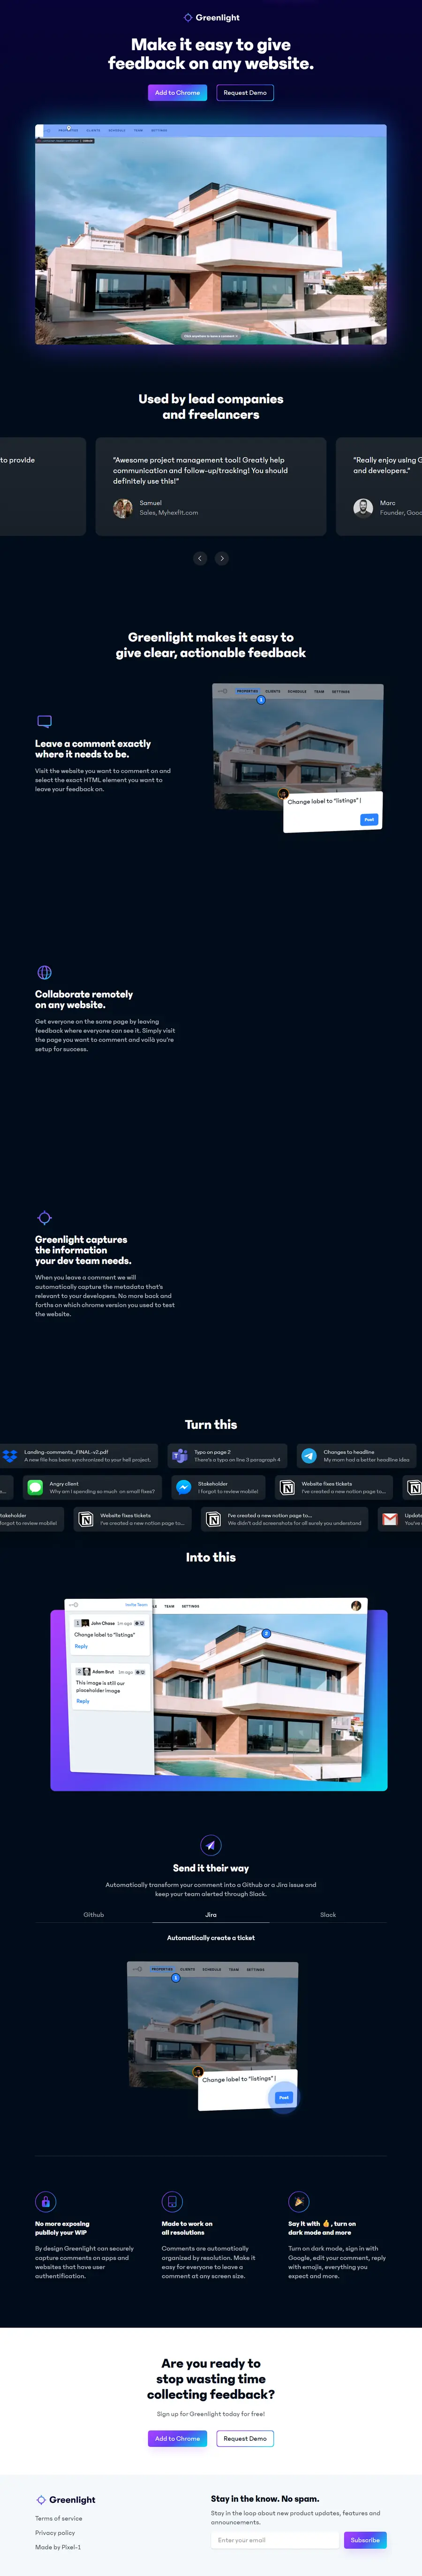This screenshot has height=2576, width=422.
Task: Click the paper plane icon above 'Send it their way'
Action: (x=211, y=1845)
